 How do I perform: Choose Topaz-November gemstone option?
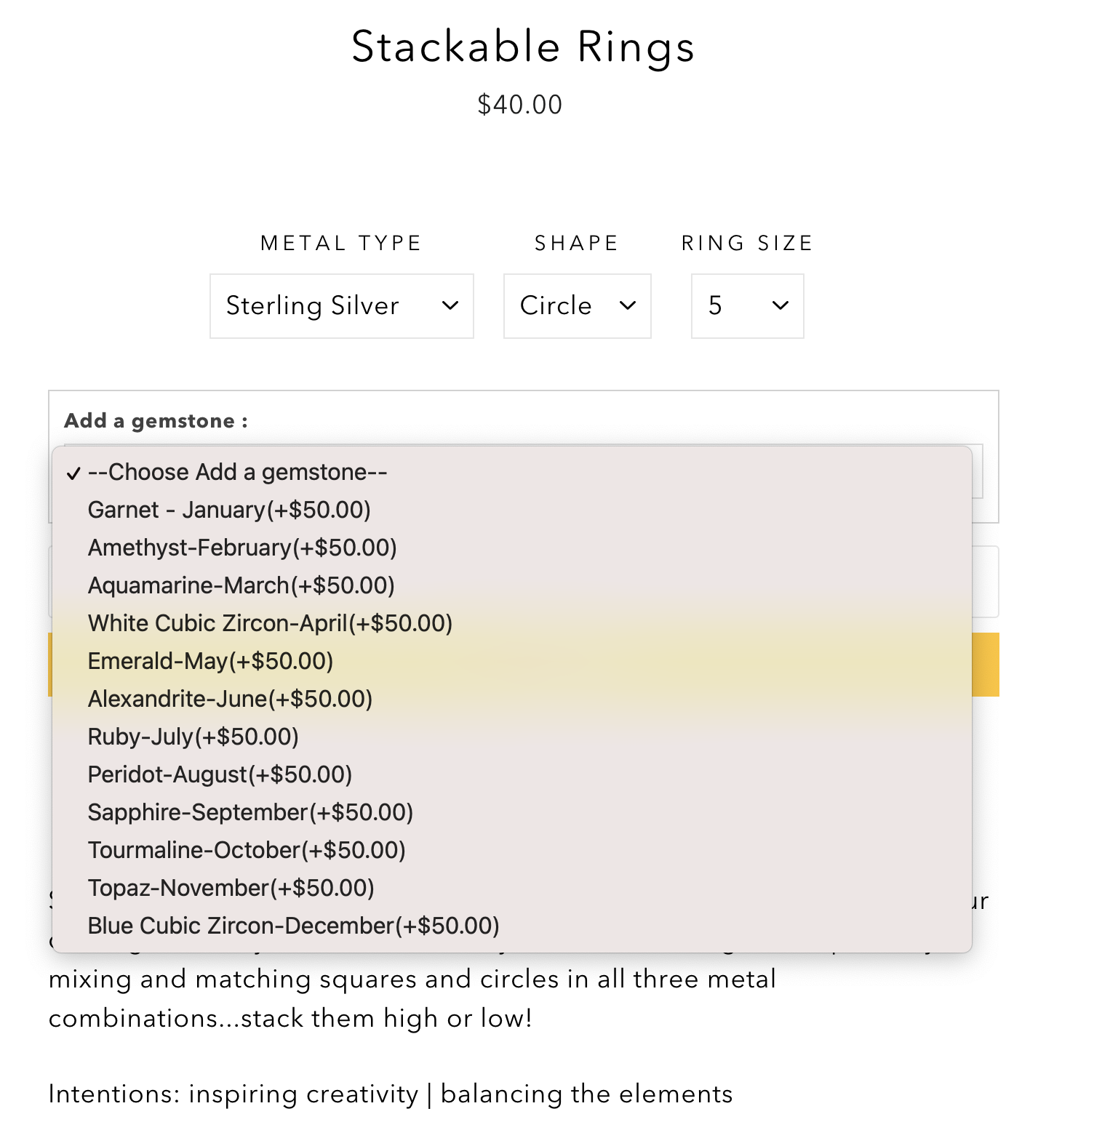click(231, 888)
